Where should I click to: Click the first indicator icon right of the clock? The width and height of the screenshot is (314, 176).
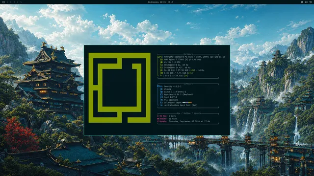[x=169, y=2]
